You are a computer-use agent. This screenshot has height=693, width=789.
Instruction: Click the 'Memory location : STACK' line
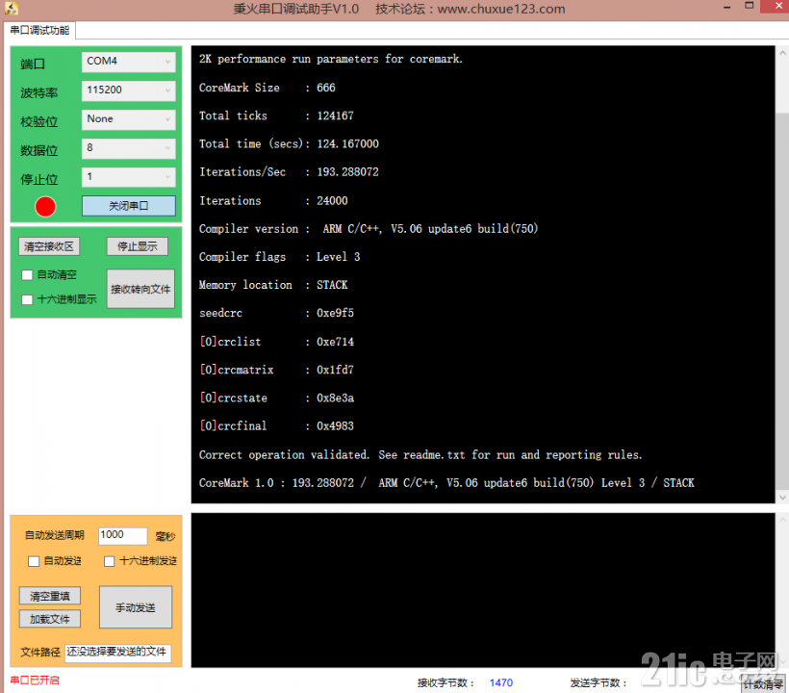coord(273,285)
